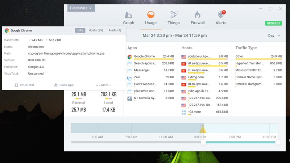290x163 pixels.
Task: Select 172.217.194.104 host entry
Action: click(x=205, y=105)
